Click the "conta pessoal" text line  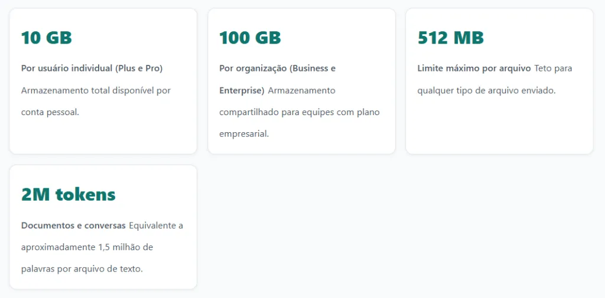click(x=50, y=112)
